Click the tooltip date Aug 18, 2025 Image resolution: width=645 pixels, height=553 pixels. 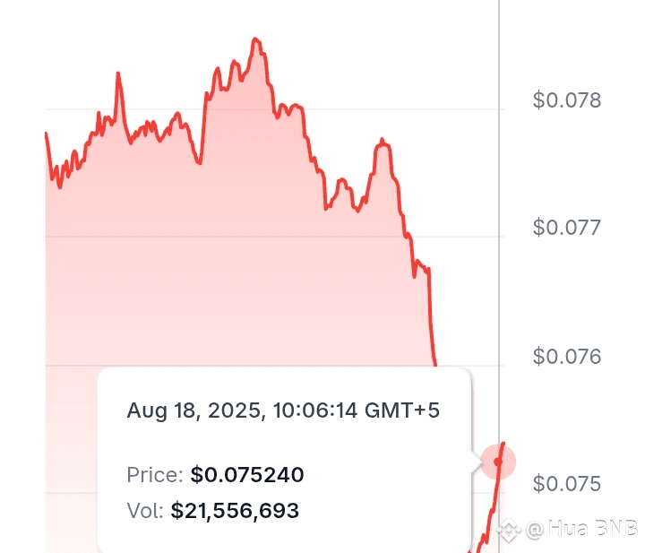click(x=193, y=411)
